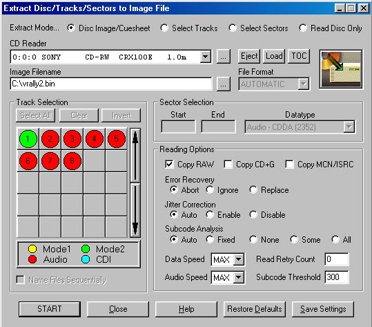Viewport: 372px width, 327px height.
Task: Set Error Recovery to Ignore
Action: [210, 189]
